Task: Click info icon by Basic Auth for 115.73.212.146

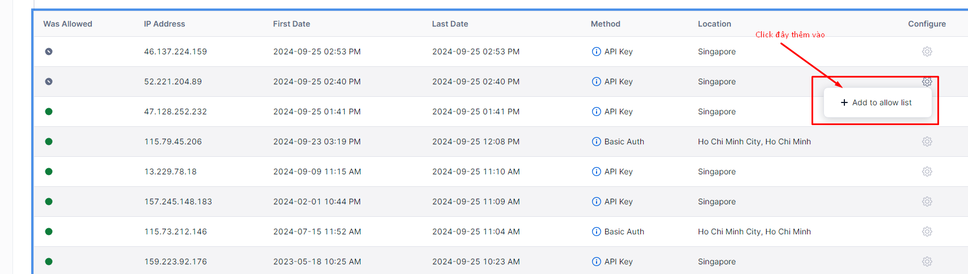Action: point(596,232)
